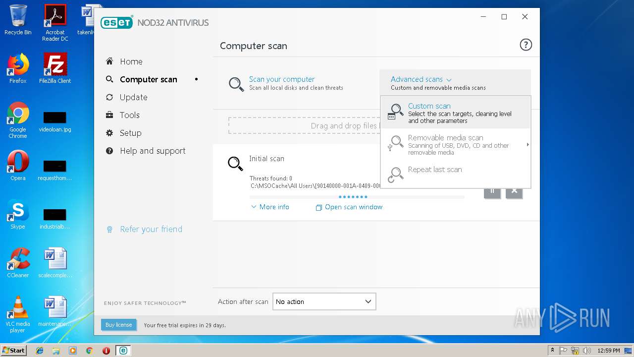Click the Update refresh icon in sidebar

(109, 97)
